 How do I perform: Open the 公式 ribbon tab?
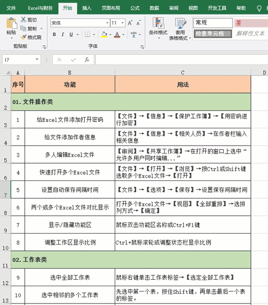click(x=135, y=8)
